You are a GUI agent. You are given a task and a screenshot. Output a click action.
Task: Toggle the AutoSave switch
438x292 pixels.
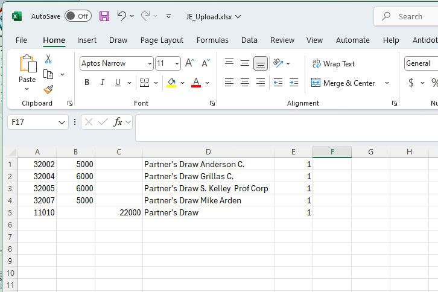(78, 16)
